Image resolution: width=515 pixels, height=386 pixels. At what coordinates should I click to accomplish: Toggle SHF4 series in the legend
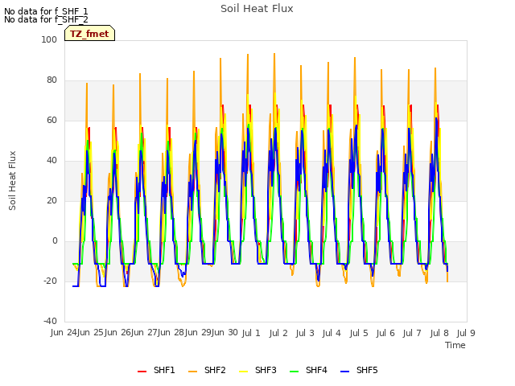308,370
